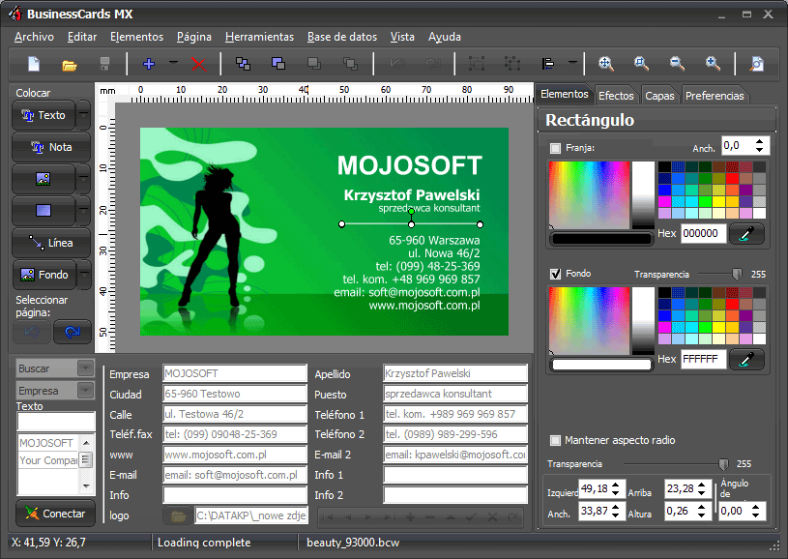
Task: Switch to the Capas tab
Action: pos(659,96)
